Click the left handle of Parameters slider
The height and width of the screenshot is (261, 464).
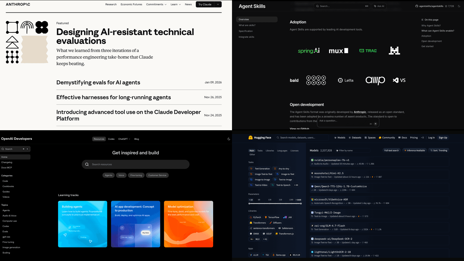[x=249, y=204]
